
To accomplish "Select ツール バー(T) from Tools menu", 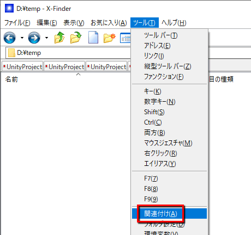I will point(169,35).
